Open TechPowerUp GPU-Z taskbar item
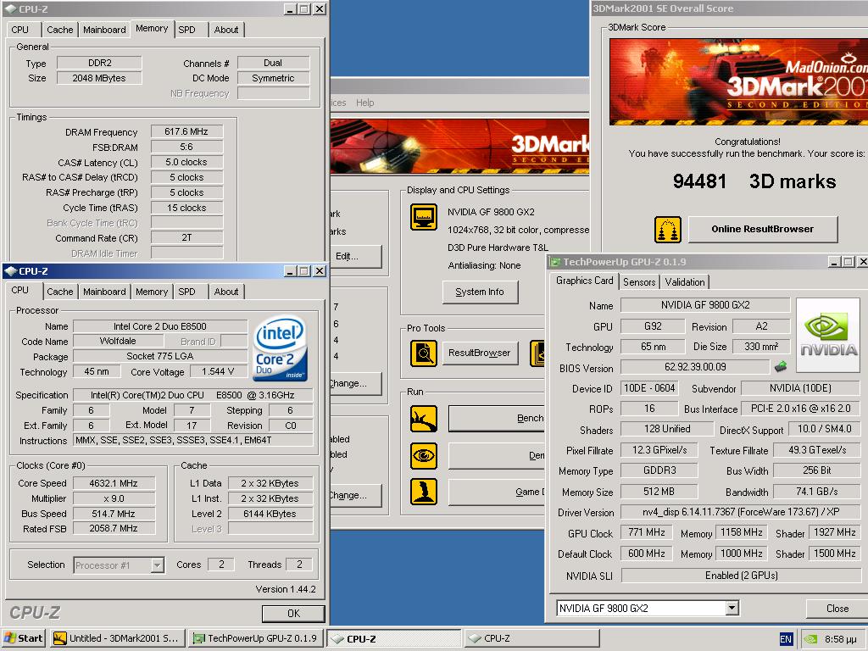The image size is (868, 651). [255, 638]
